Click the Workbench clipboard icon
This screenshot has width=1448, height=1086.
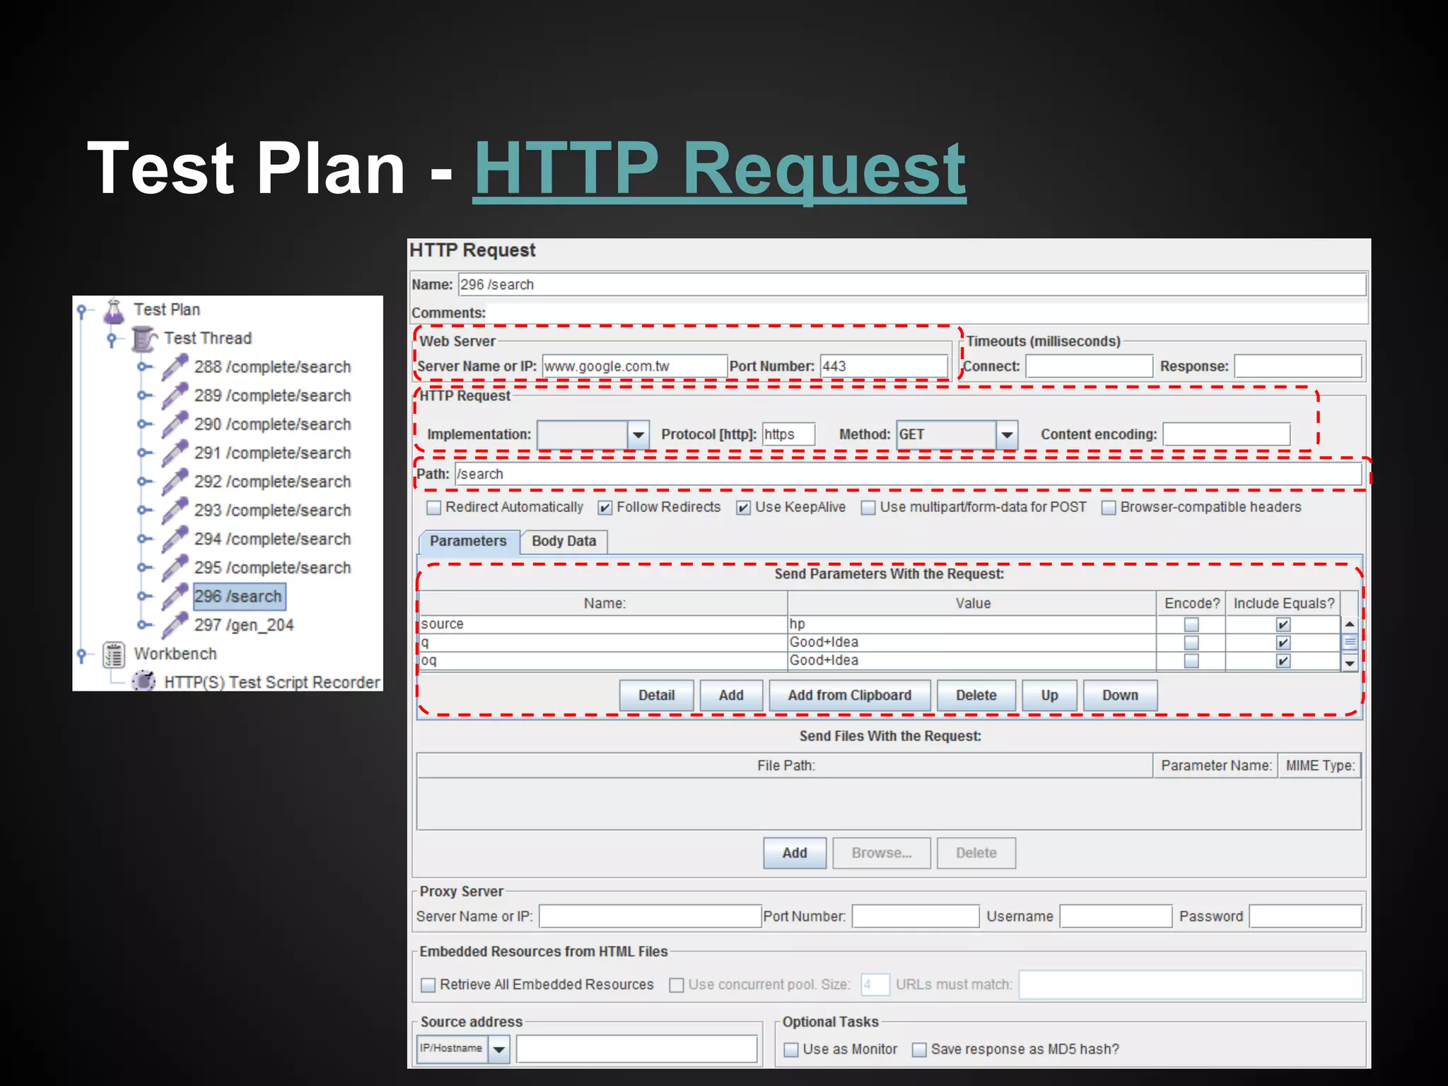(114, 655)
